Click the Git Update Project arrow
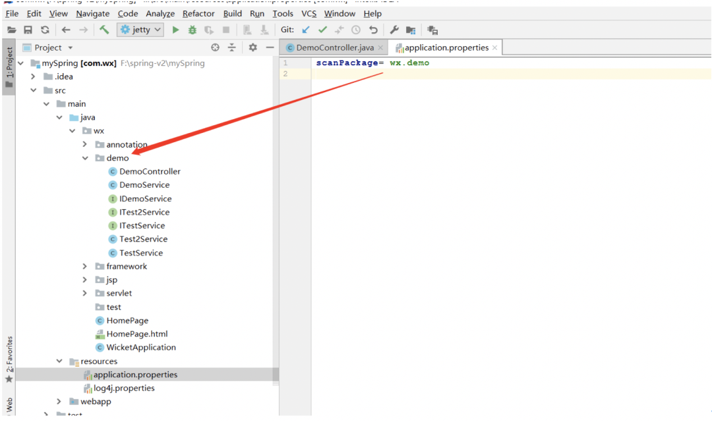The height and width of the screenshot is (422, 712). [x=306, y=30]
